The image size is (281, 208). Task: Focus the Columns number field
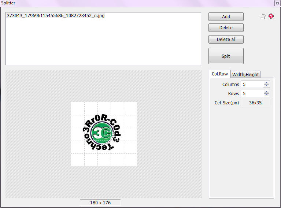[252, 84]
